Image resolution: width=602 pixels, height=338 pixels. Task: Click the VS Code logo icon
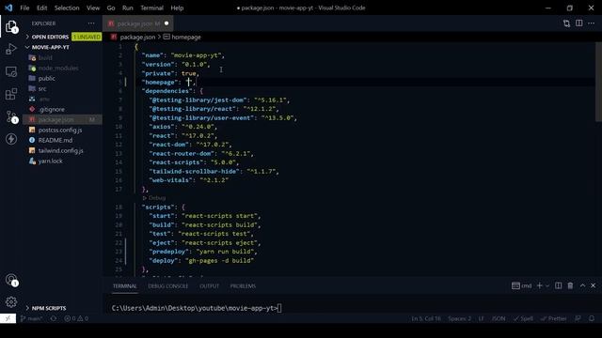8,8
